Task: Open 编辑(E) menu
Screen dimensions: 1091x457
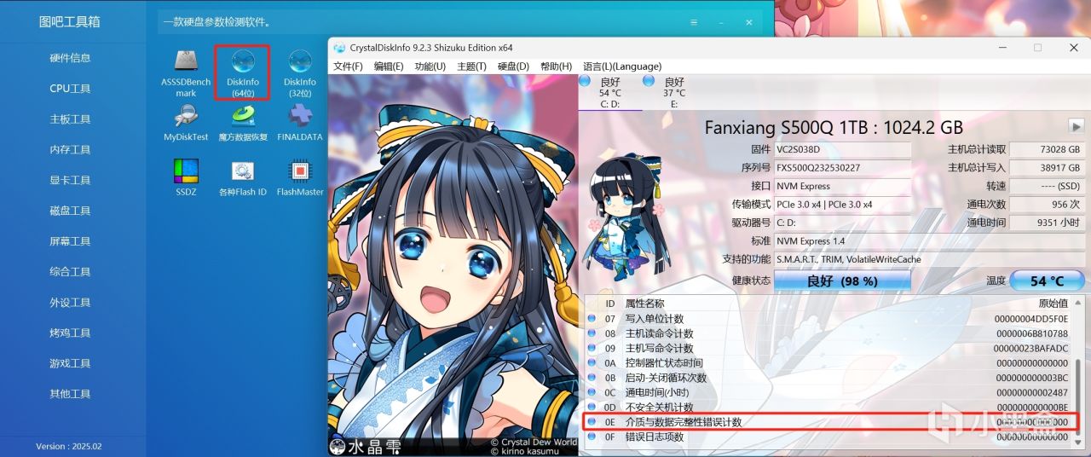Action: [x=389, y=67]
